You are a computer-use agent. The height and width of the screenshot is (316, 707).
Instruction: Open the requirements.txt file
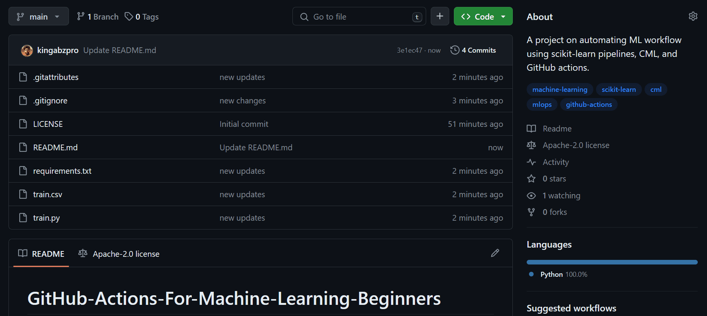62,171
